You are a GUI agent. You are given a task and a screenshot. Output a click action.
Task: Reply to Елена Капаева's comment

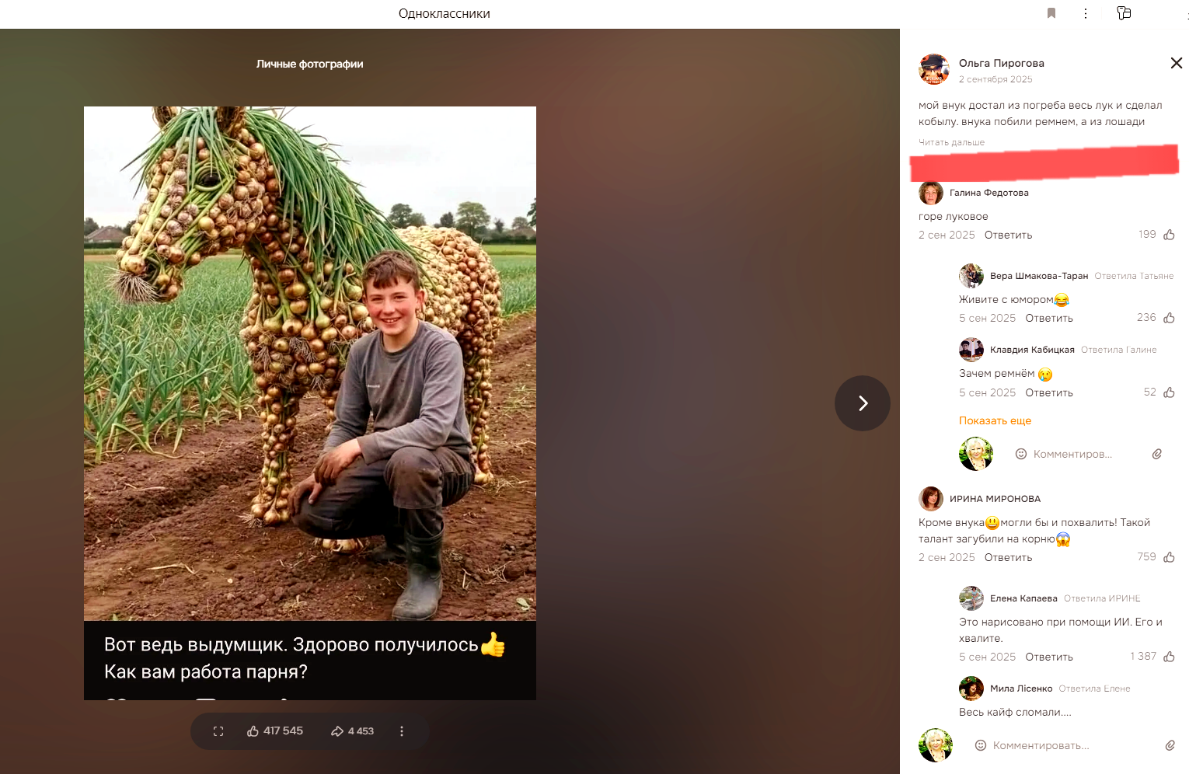coord(1049,657)
